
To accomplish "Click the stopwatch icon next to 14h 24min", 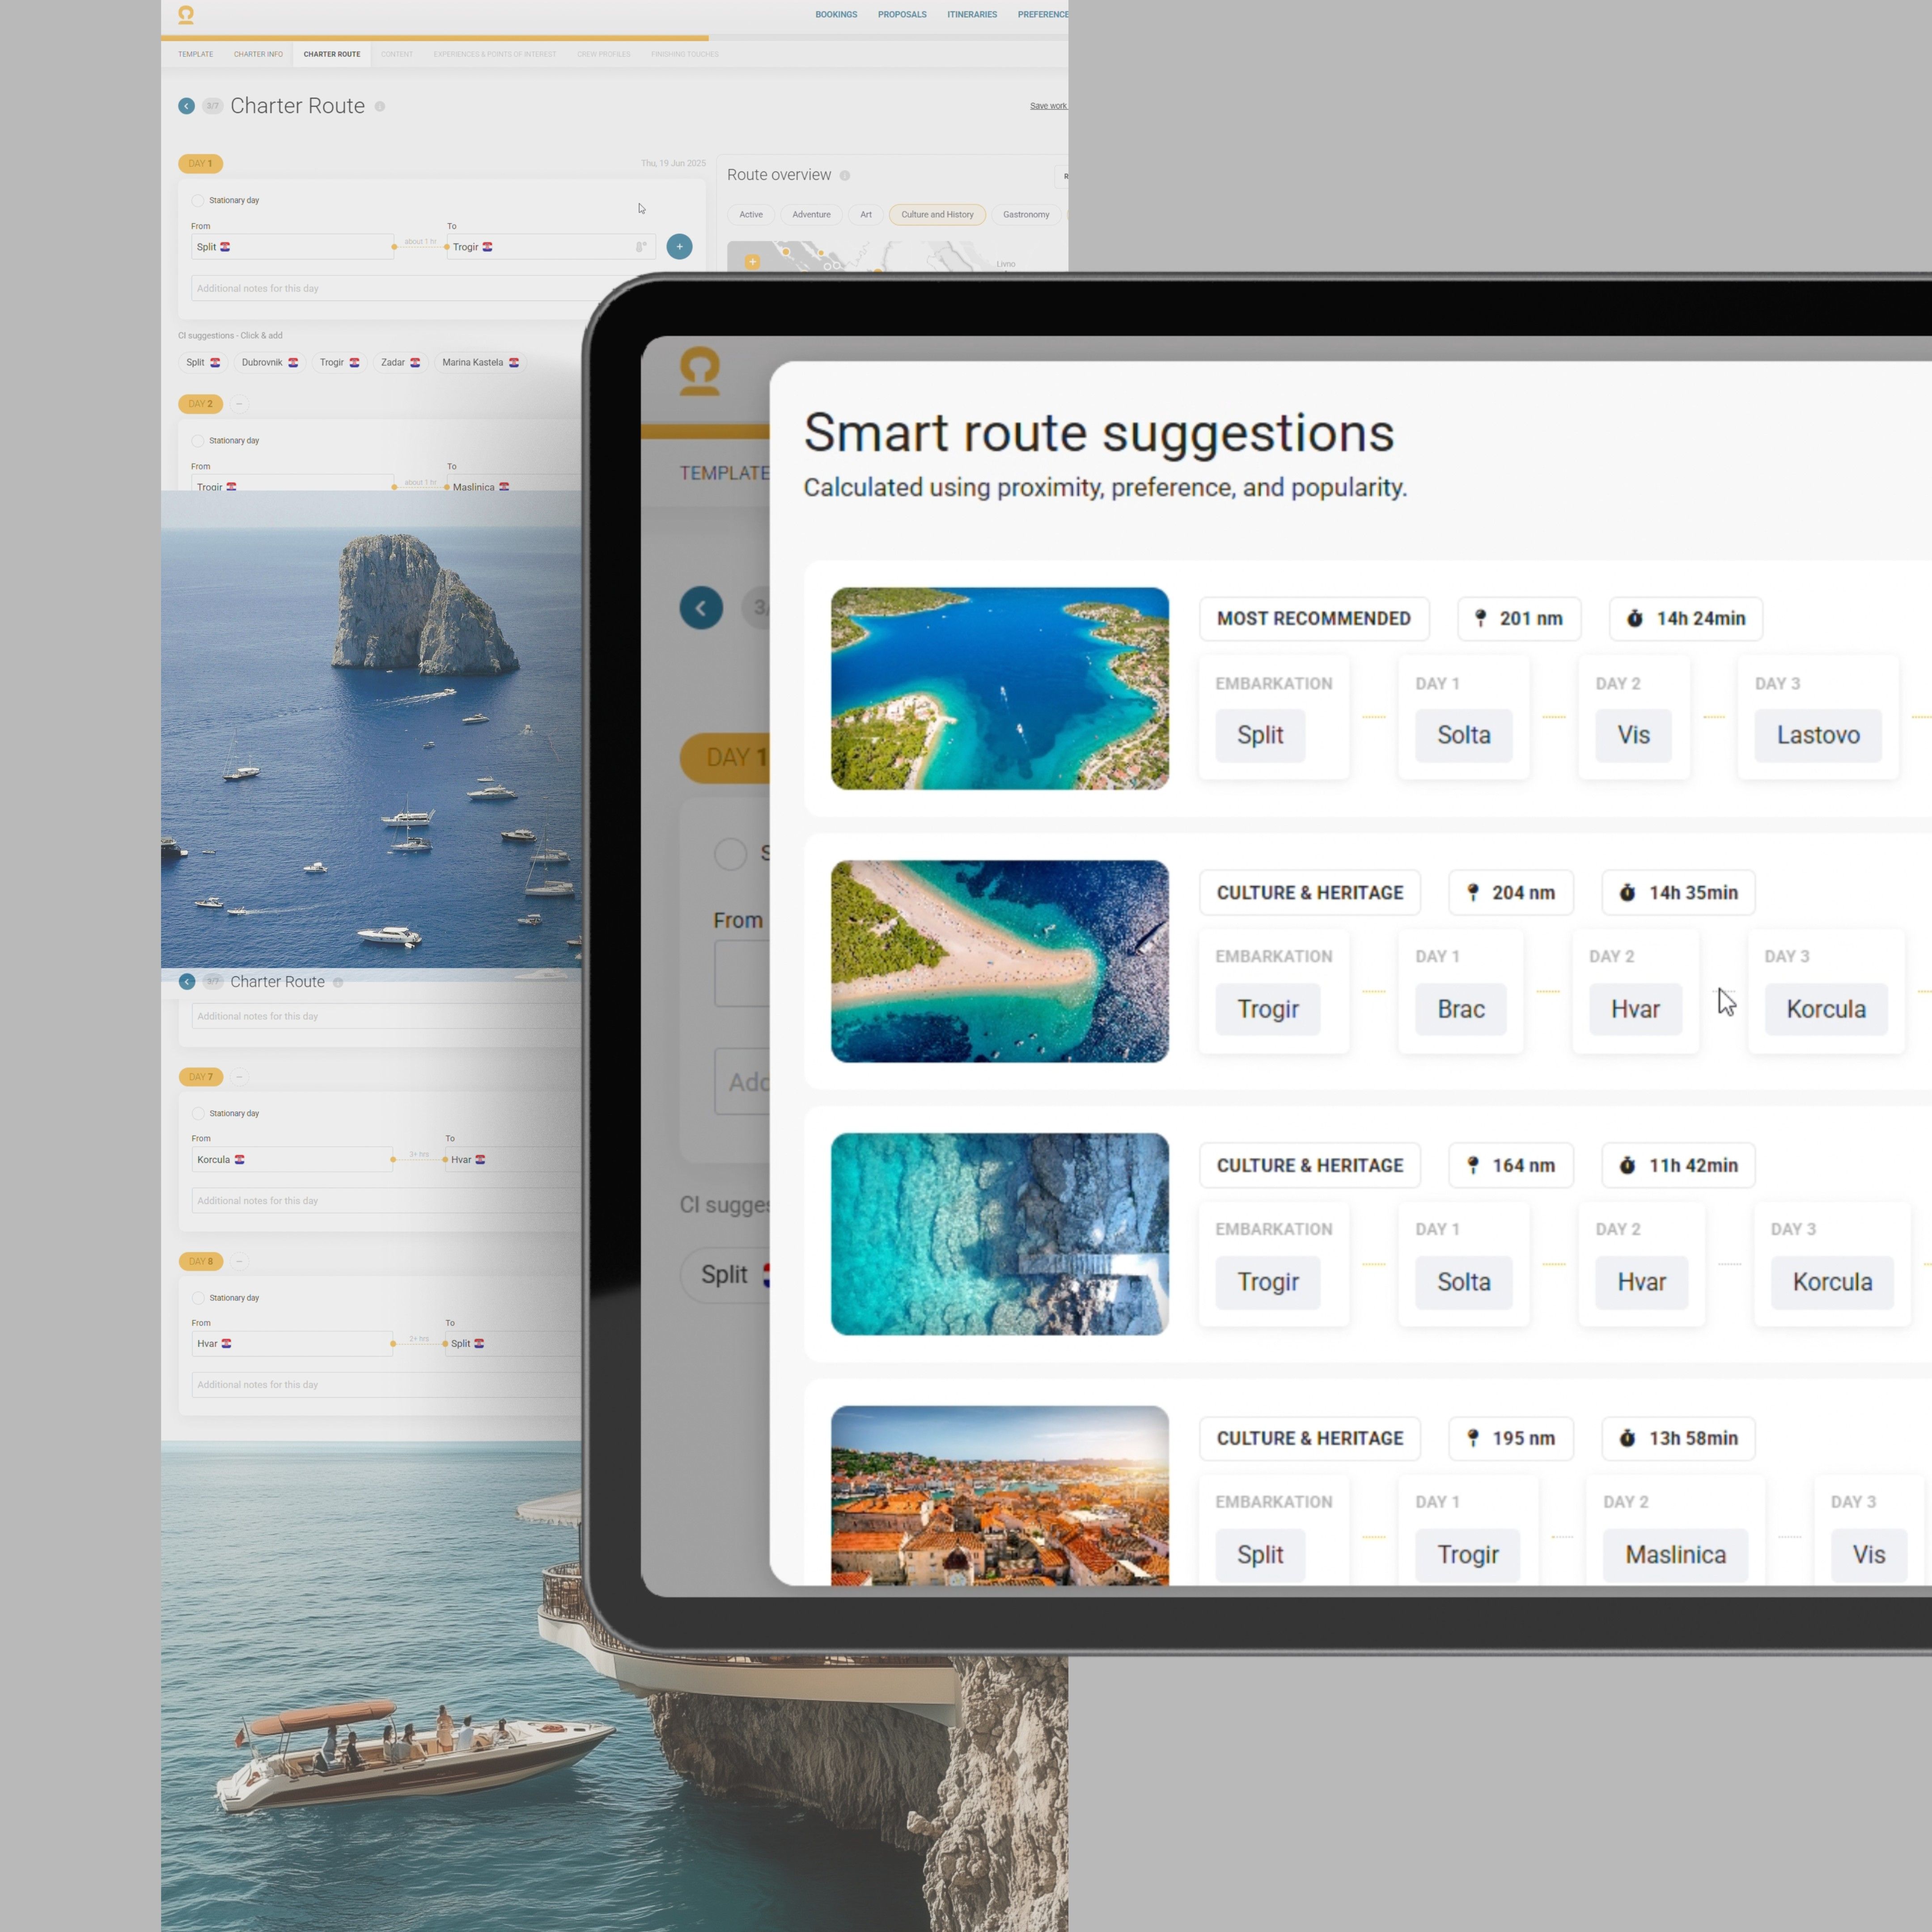I will coord(1634,618).
